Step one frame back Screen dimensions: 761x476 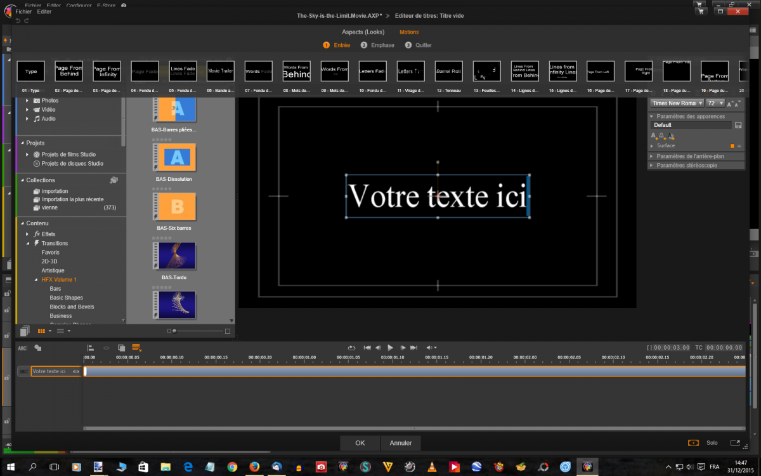point(379,348)
